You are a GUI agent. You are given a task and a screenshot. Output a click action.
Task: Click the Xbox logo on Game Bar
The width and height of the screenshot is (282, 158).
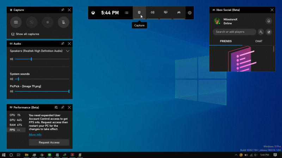(x=93, y=13)
